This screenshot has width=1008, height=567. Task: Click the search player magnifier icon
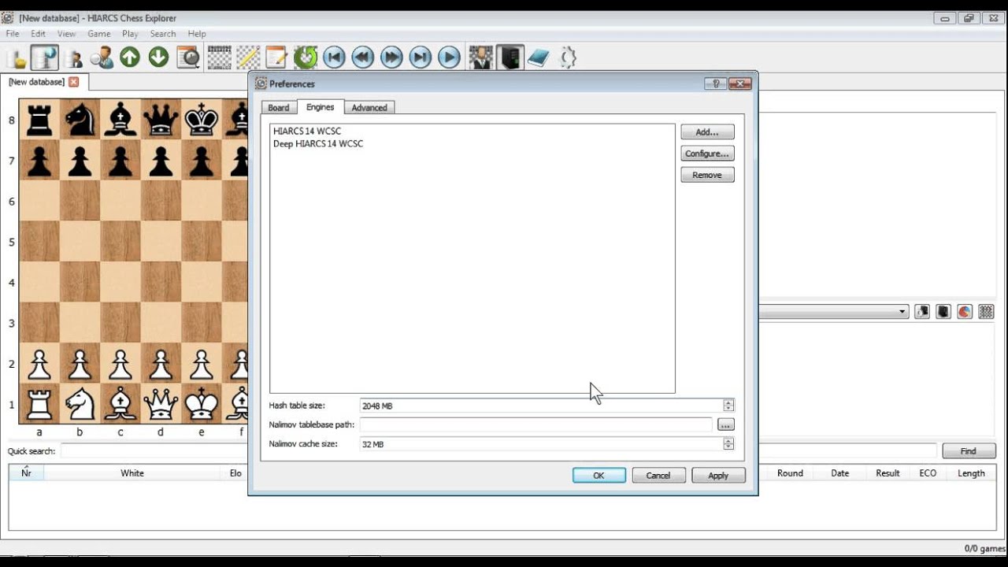(x=102, y=57)
